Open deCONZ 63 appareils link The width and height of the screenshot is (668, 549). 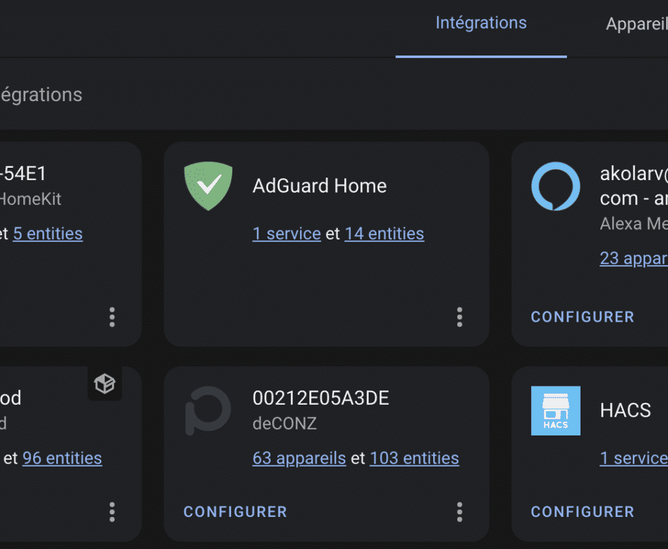pos(299,458)
